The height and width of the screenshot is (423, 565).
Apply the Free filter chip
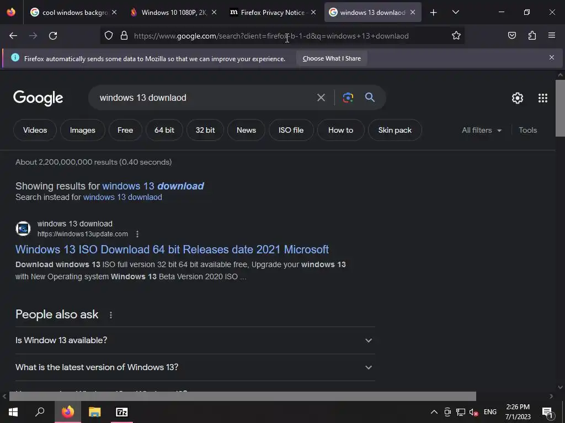point(125,130)
